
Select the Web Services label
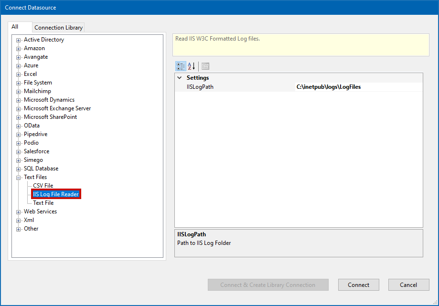click(40, 211)
